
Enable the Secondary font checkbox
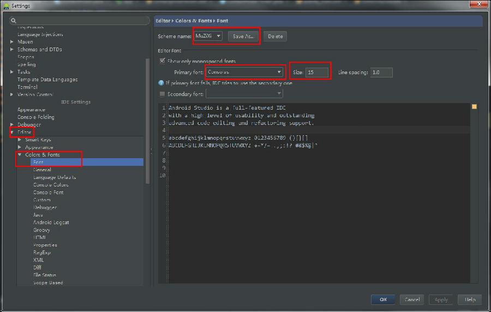coord(162,94)
